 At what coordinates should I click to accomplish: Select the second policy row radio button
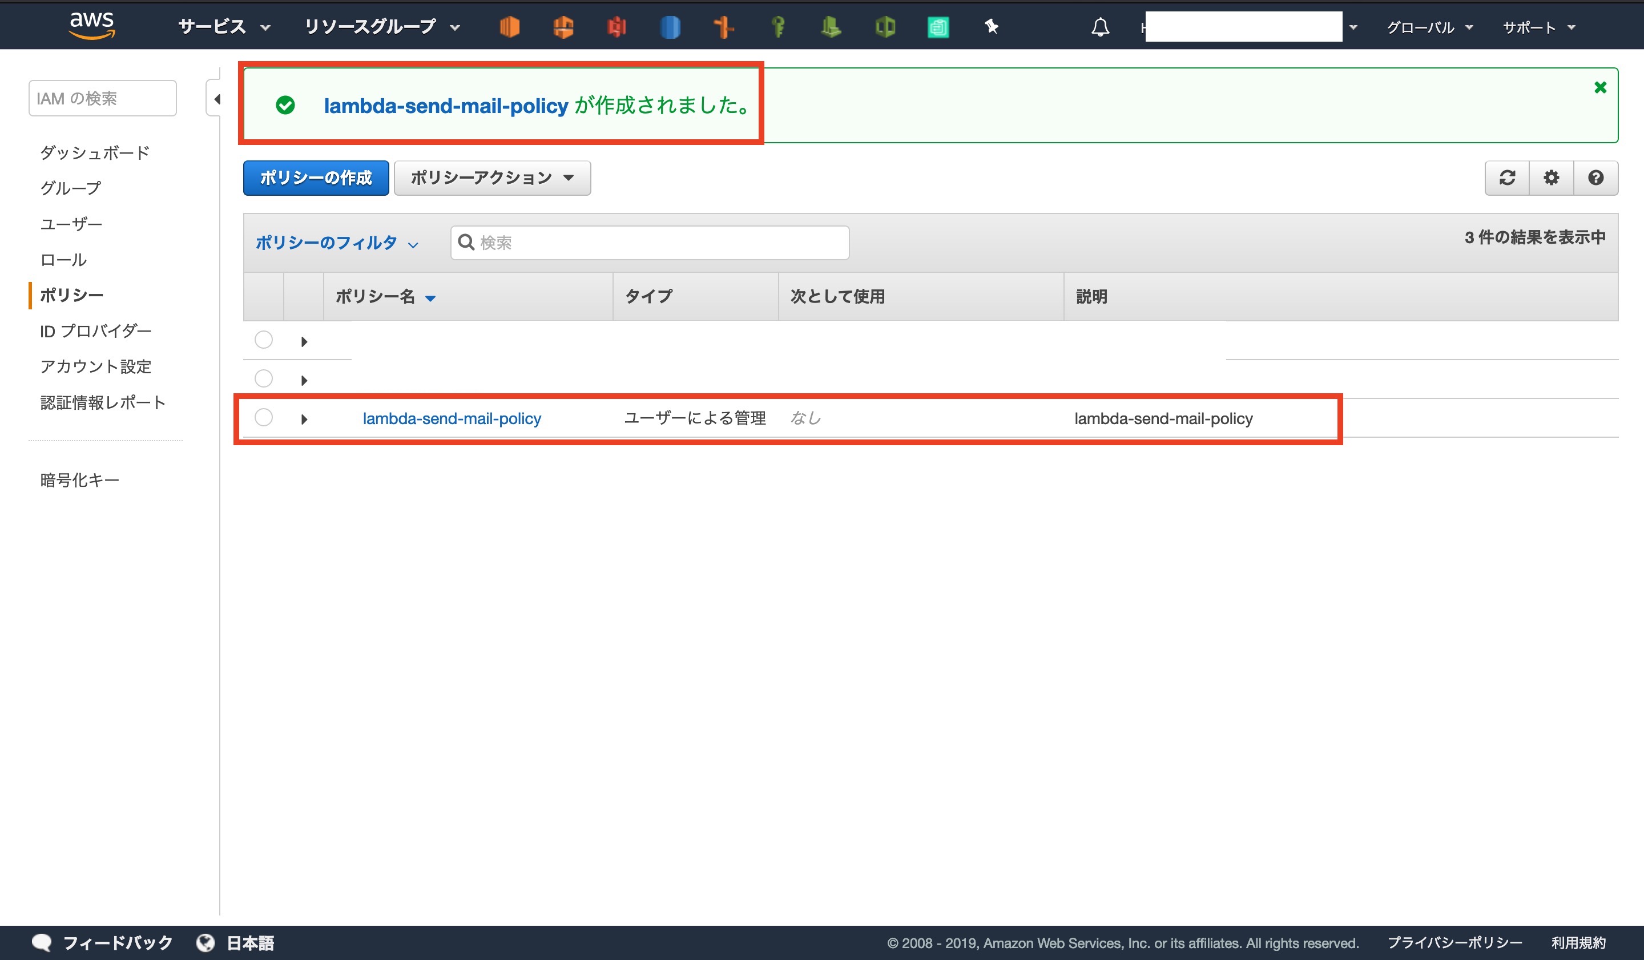(264, 378)
